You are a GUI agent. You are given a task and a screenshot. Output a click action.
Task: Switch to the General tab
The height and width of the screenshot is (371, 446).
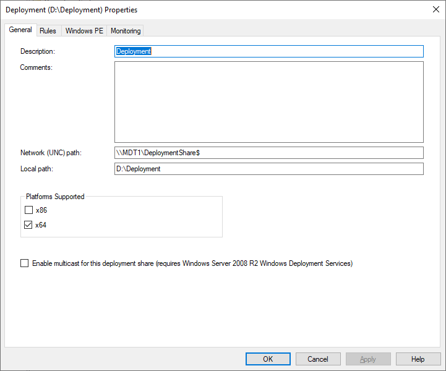(x=20, y=30)
